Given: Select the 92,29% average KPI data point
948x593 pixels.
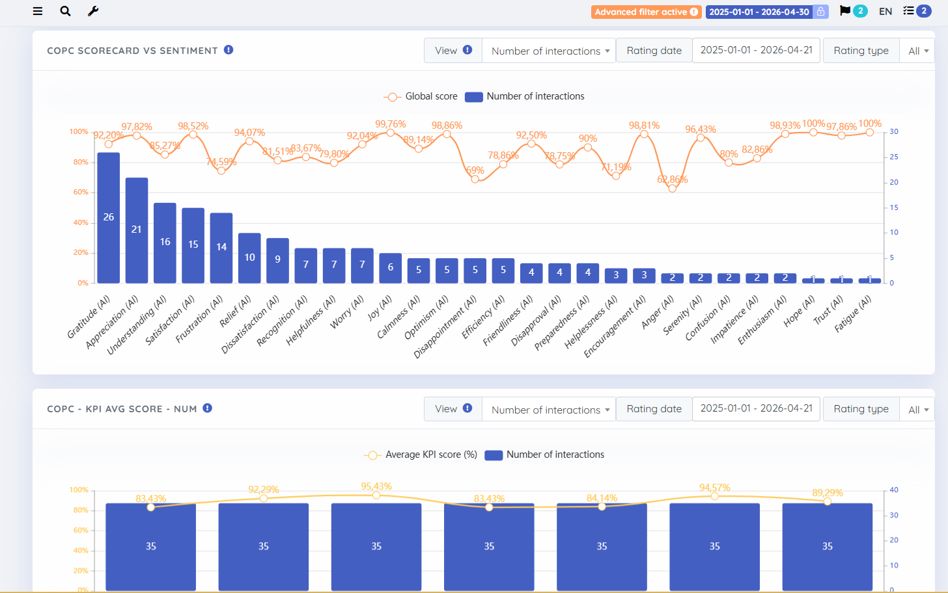Looking at the screenshot, I should tap(264, 498).
